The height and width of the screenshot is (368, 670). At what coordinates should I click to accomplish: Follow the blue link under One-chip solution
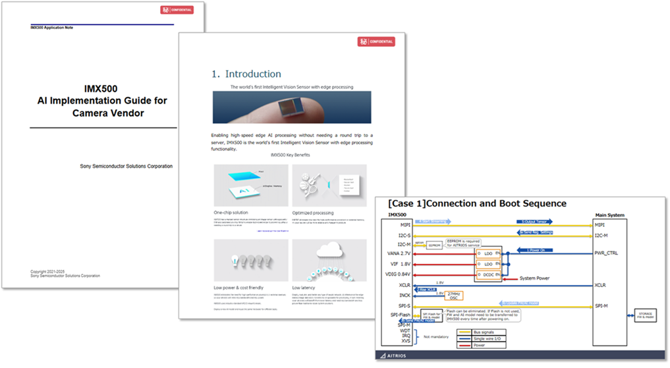(x=273, y=231)
